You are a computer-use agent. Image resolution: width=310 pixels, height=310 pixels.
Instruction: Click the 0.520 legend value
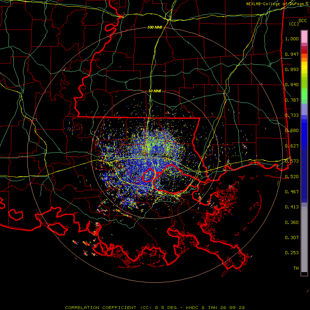click(x=292, y=177)
